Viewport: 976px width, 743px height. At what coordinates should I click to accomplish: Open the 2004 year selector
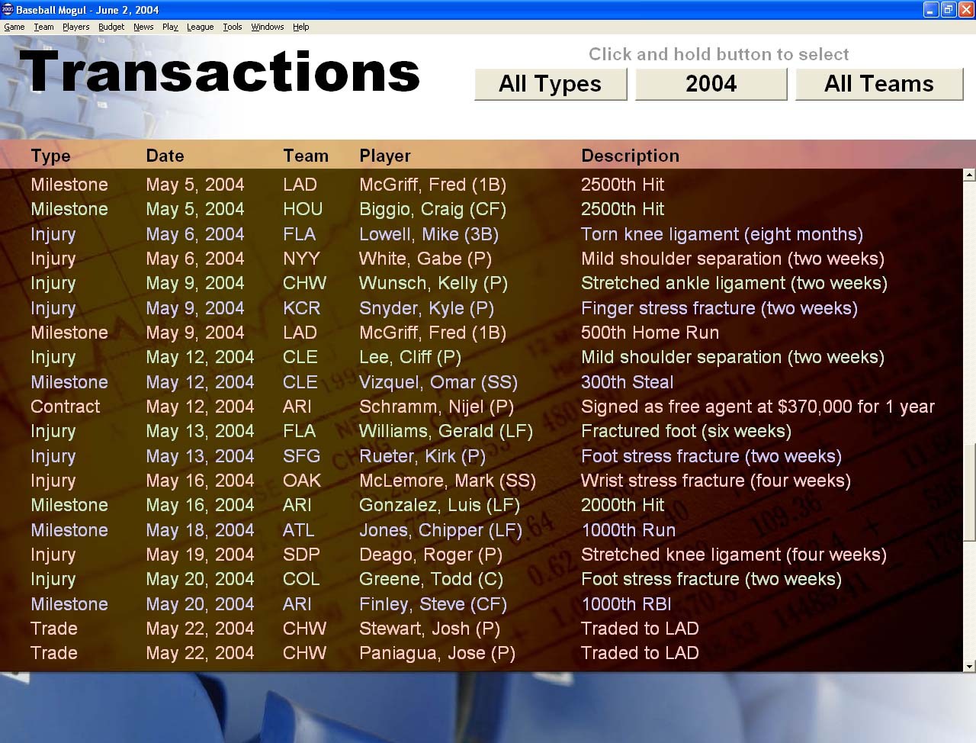click(x=711, y=84)
